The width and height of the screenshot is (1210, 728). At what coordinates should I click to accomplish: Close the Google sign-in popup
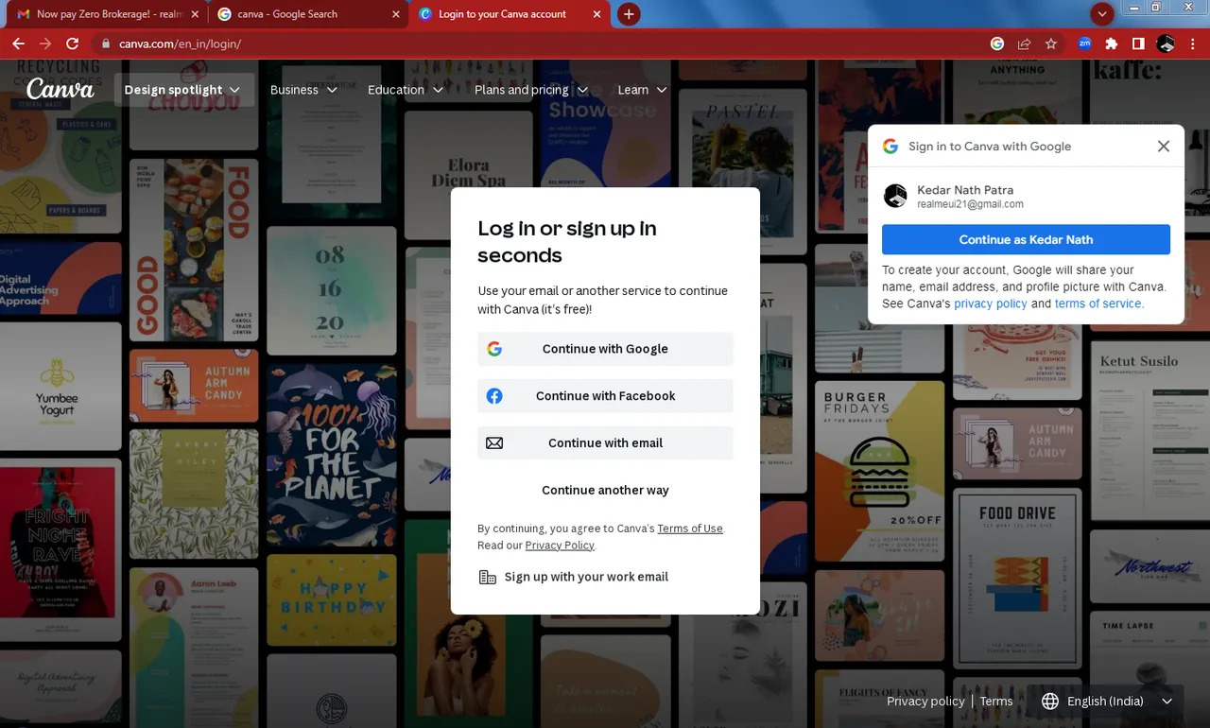[x=1164, y=146]
